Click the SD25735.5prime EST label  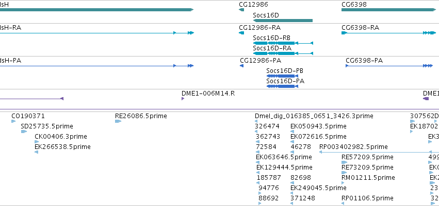[47, 126]
